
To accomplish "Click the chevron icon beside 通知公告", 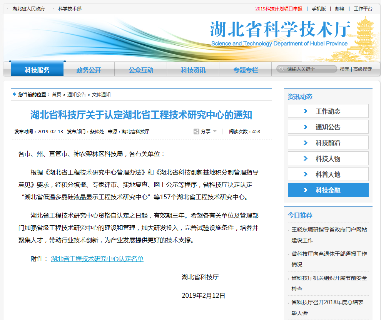I will 306,127.
